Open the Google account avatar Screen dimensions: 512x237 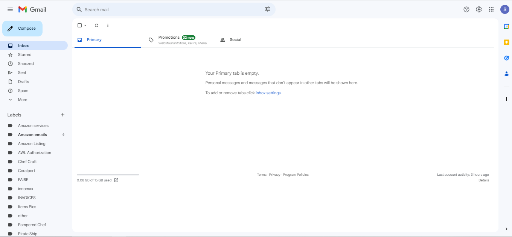[x=505, y=9]
